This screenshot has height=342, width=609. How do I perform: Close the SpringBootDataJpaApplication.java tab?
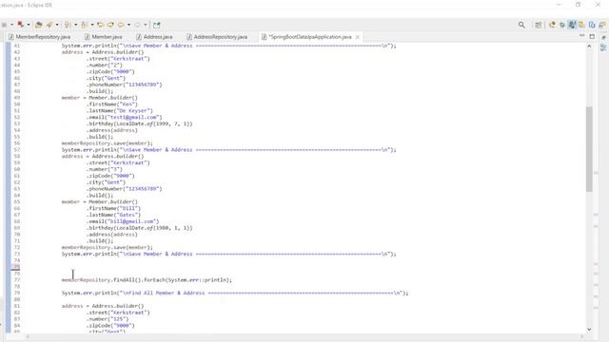pos(358,37)
